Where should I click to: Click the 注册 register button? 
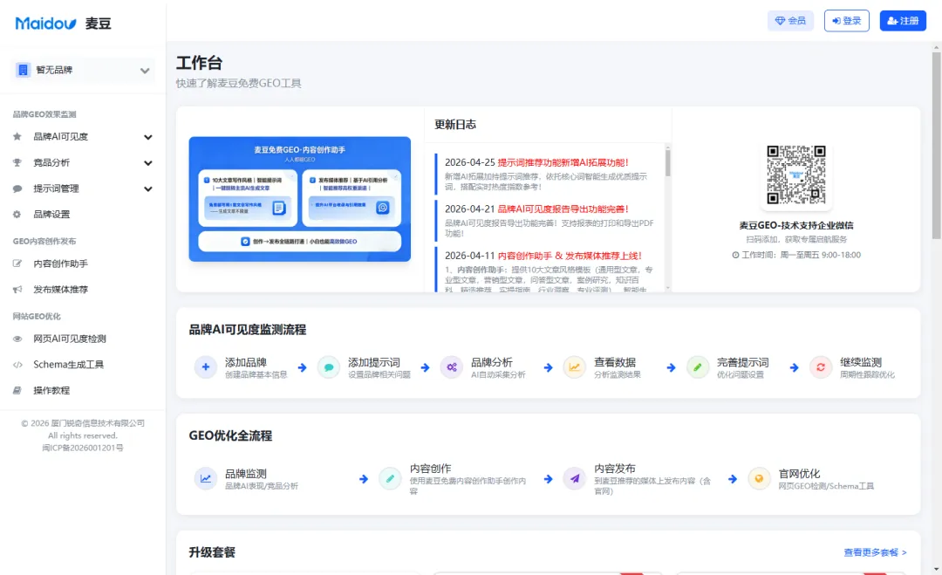903,20
